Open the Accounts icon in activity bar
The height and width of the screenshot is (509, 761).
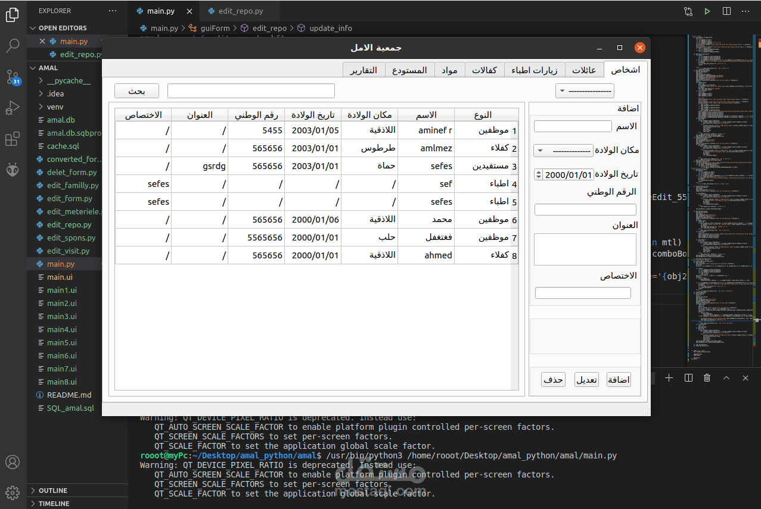[13, 462]
